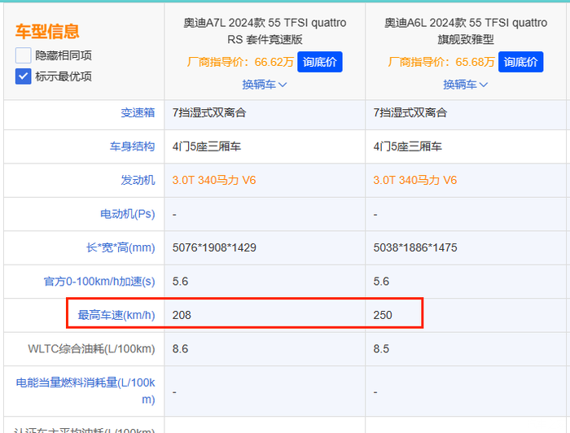Open 奥迪A6L's orange 3.0T 340马力 V6 link
570x433 pixels.
coord(415,180)
